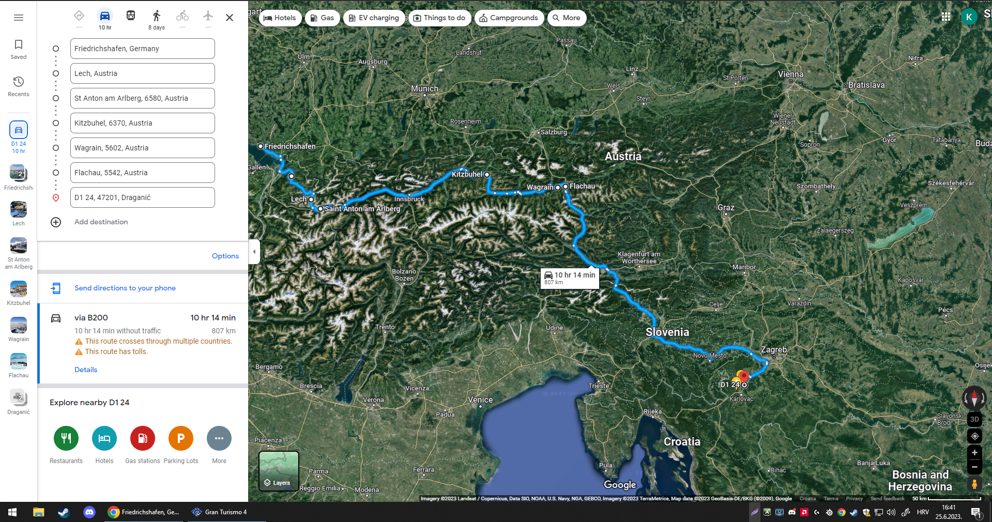Viewport: 992px width, 522px height.
Task: Select the best travel mode icon
Action: click(x=79, y=16)
